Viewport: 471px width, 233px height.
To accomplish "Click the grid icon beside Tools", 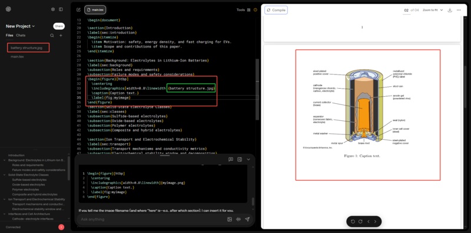I will tap(248, 10).
